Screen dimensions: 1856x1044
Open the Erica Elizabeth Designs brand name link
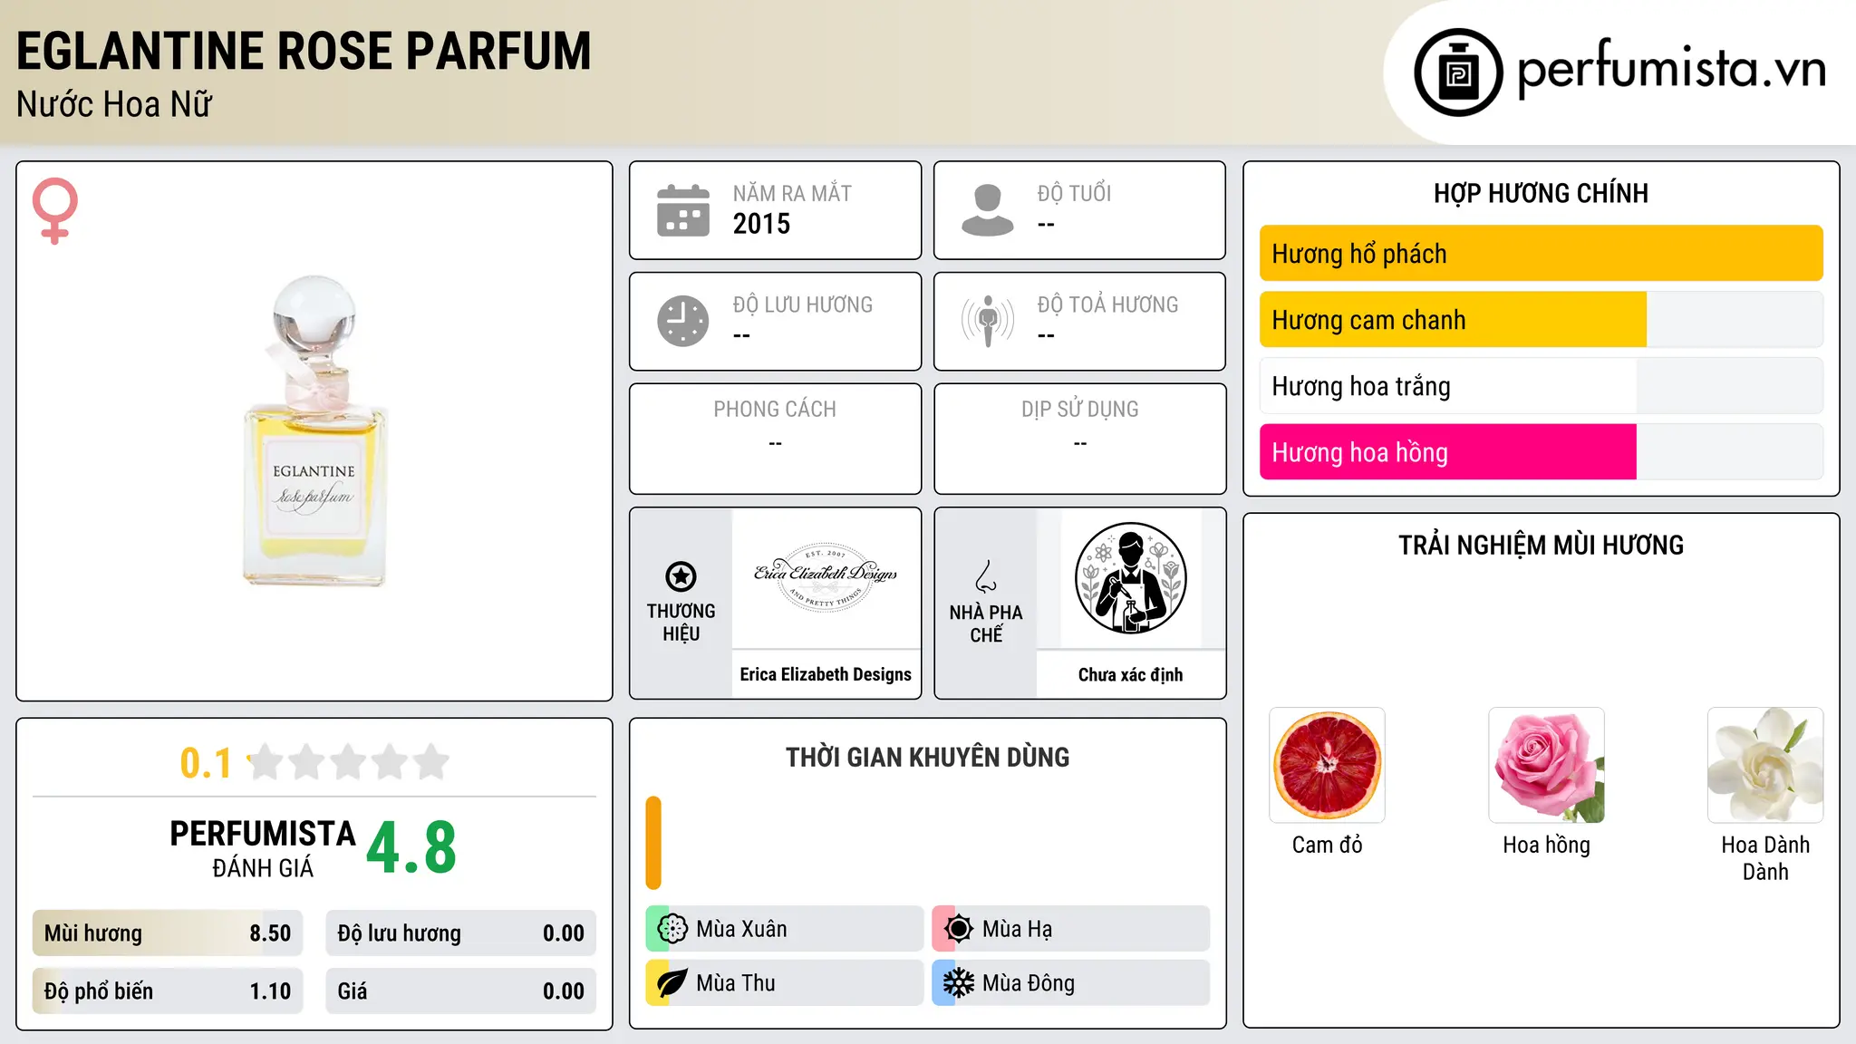[x=826, y=674]
